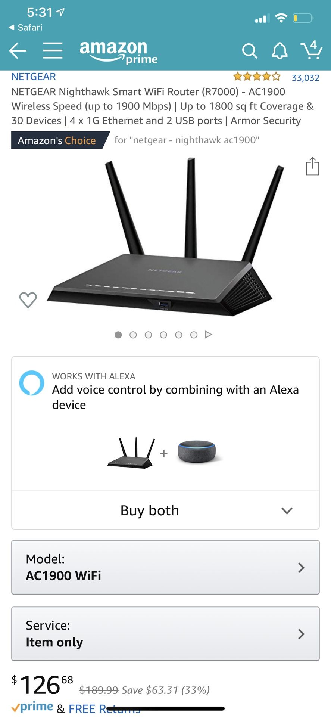331x717 pixels.
Task: Open the Model AC1900 WiFi selector
Action: tap(165, 567)
